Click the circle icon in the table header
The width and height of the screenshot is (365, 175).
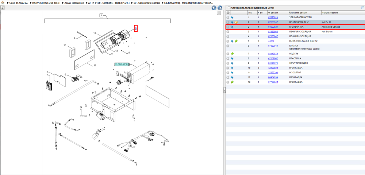228,13
